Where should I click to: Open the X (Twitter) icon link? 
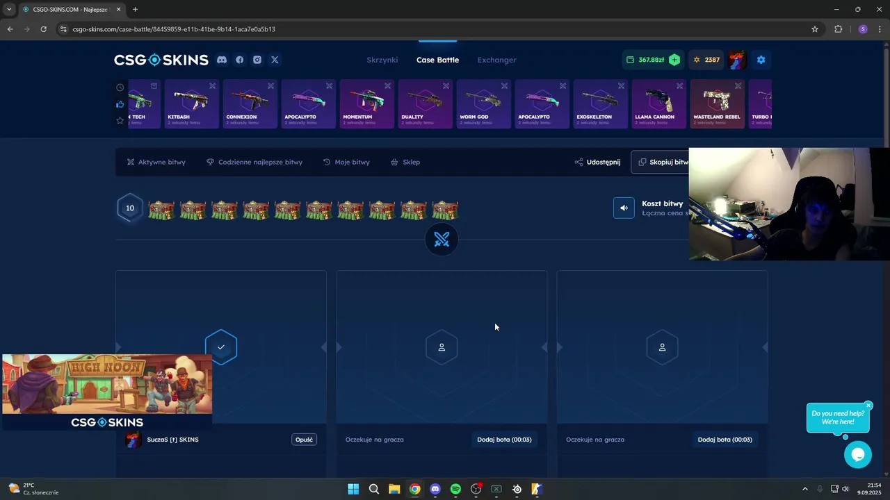[275, 60]
